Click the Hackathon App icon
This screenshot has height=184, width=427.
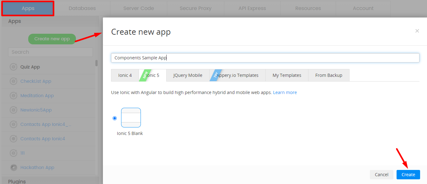[13, 167]
